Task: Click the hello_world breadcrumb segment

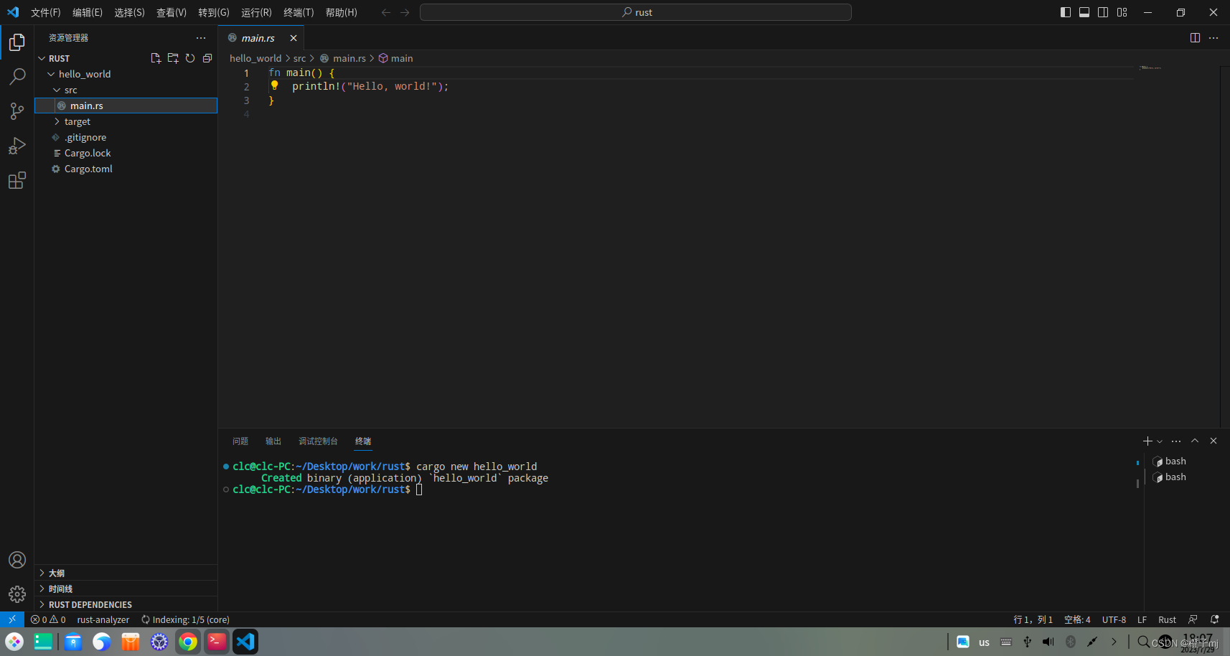Action: [x=255, y=58]
